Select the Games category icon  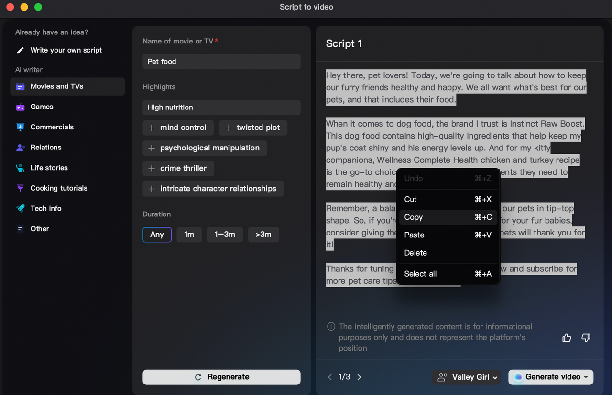20,107
